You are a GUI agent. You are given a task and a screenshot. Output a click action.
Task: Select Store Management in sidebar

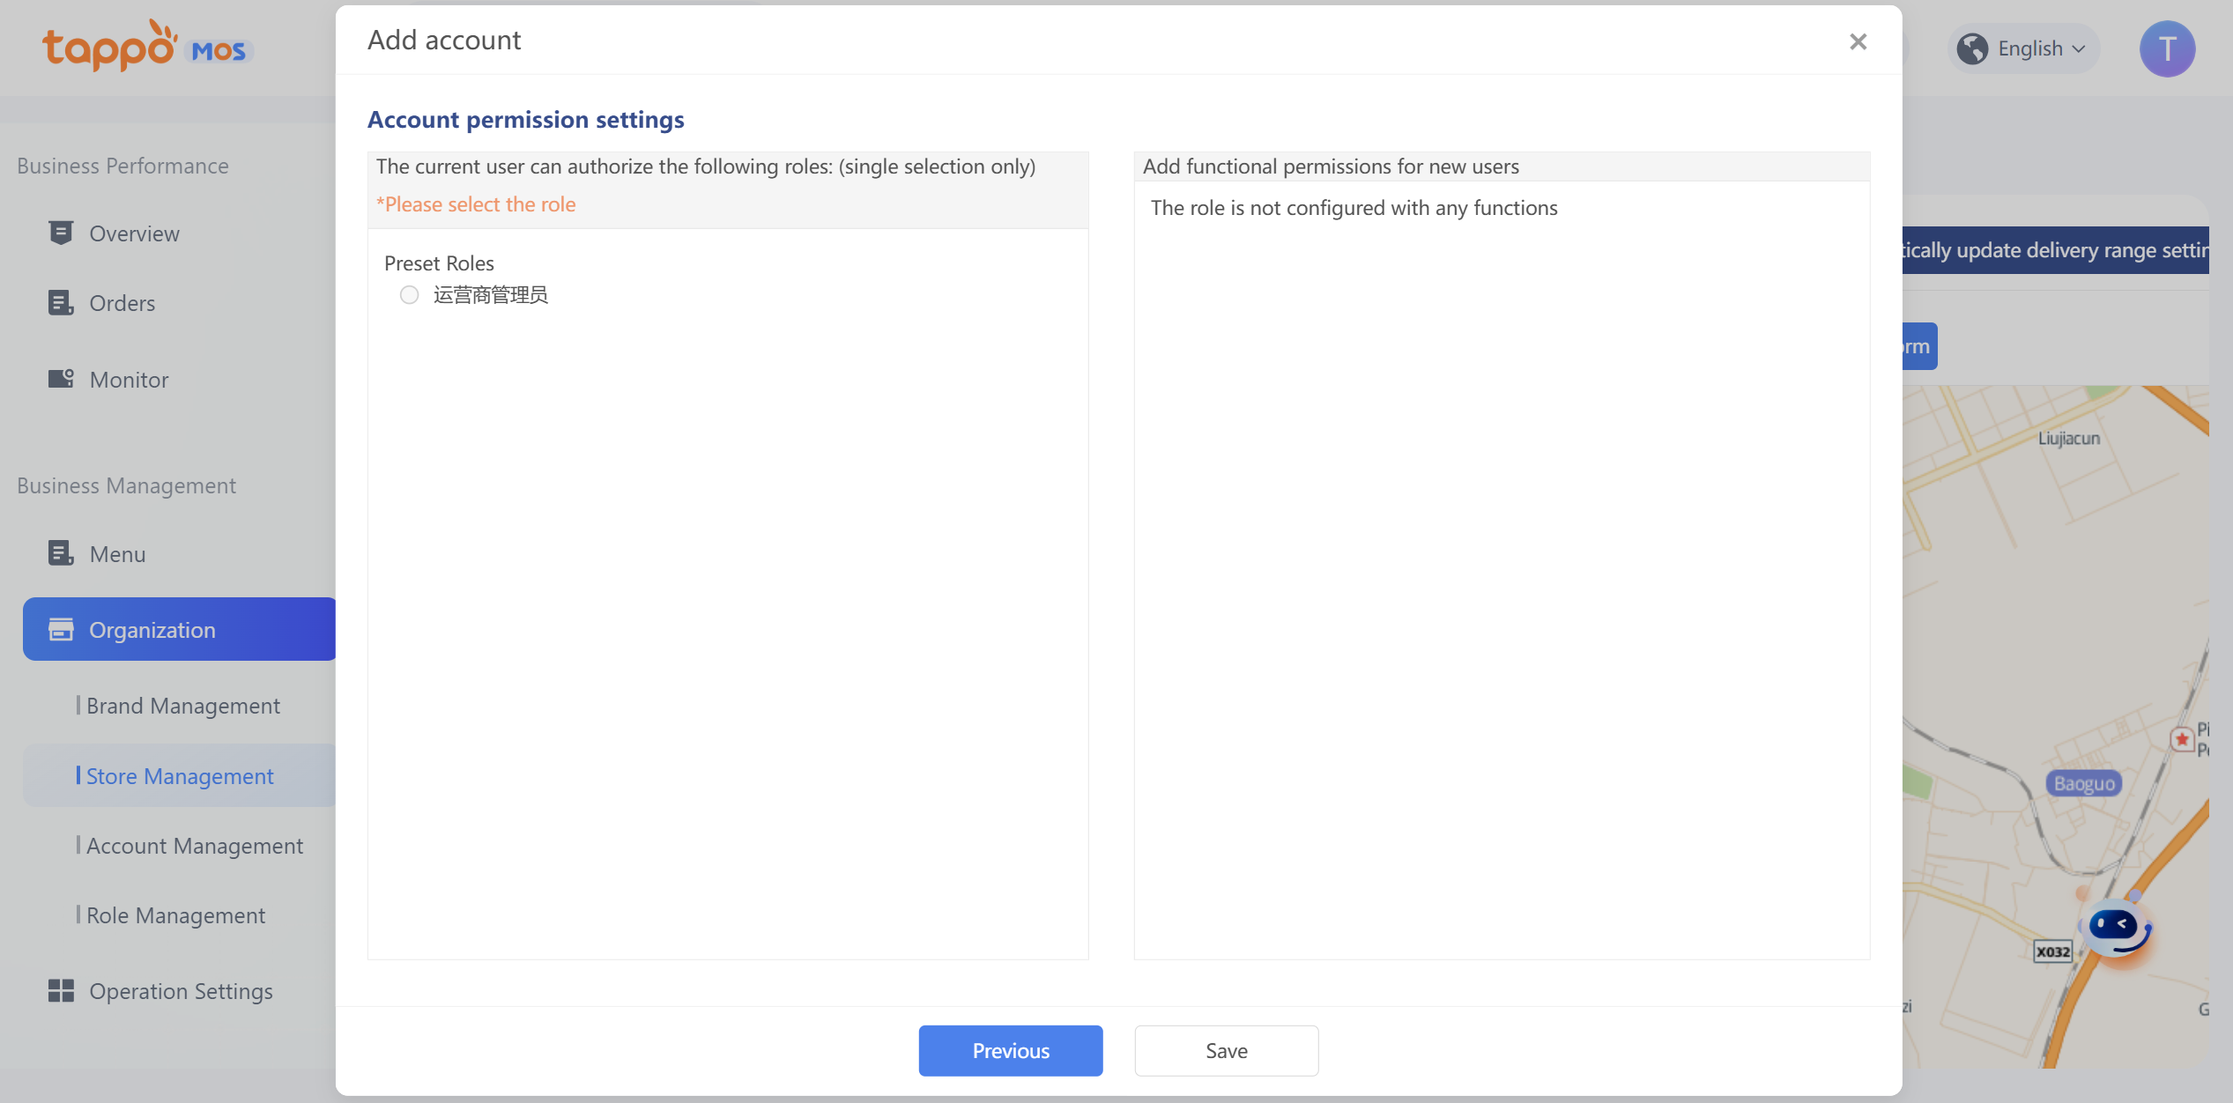click(180, 776)
